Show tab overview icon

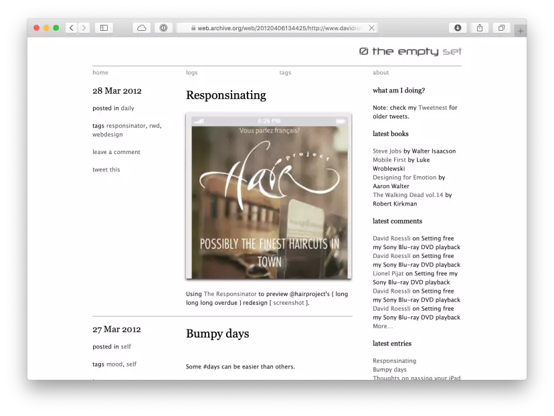click(501, 28)
